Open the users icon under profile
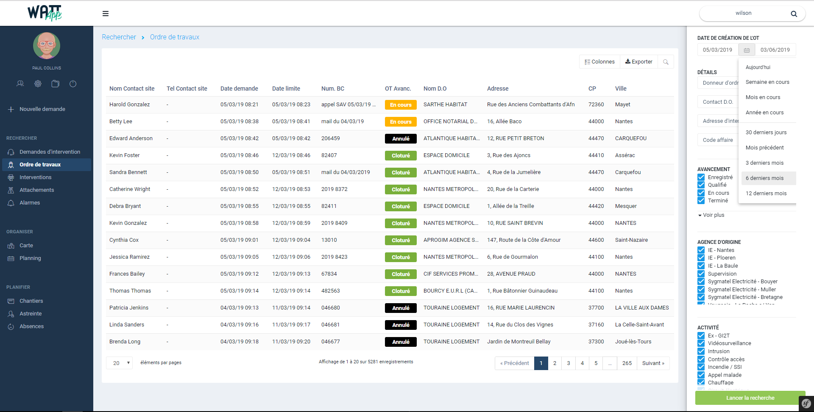The width and height of the screenshot is (814, 412). 20,84
